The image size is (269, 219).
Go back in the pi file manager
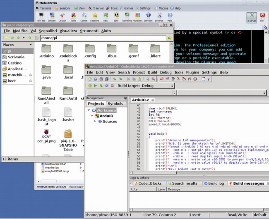coord(12,38)
